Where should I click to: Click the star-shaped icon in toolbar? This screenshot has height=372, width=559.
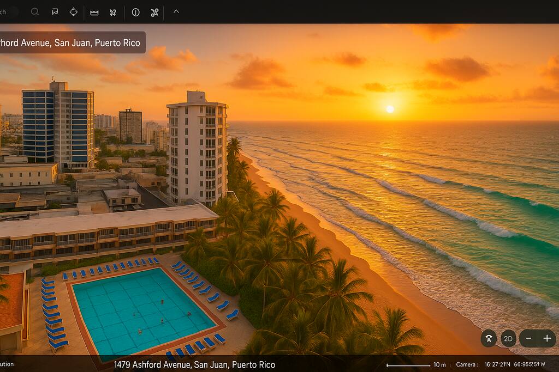pos(113,12)
